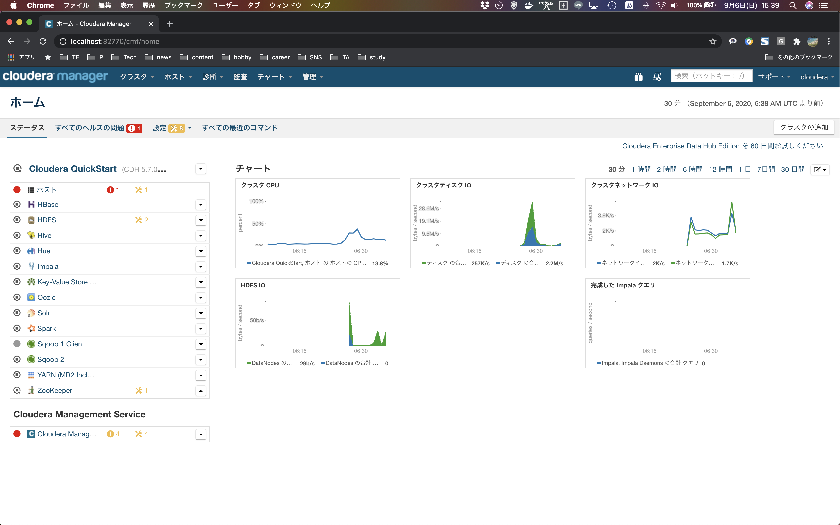840x525 pixels.
Task: Click the stopped status indicator beside Impala
Action: click(17, 266)
